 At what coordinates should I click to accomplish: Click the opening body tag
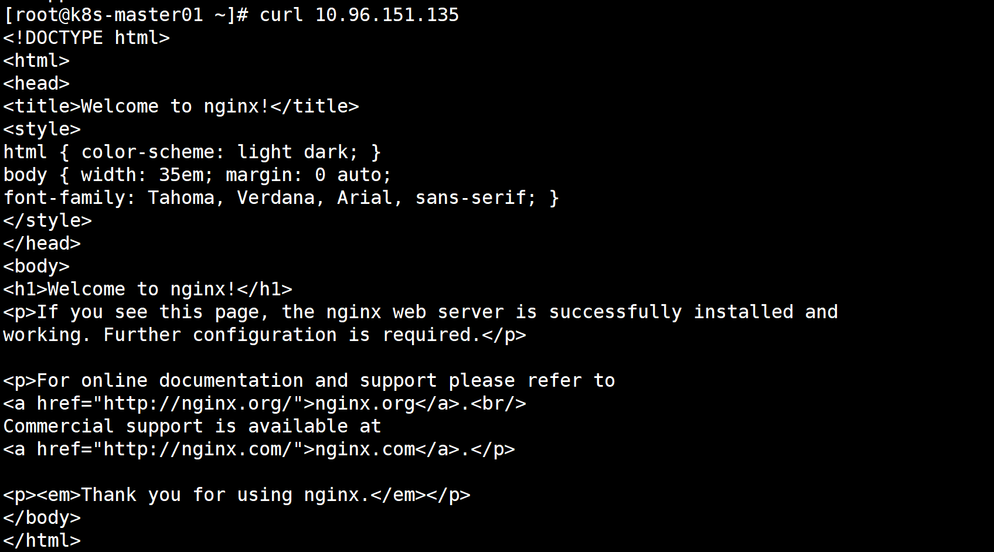point(36,267)
